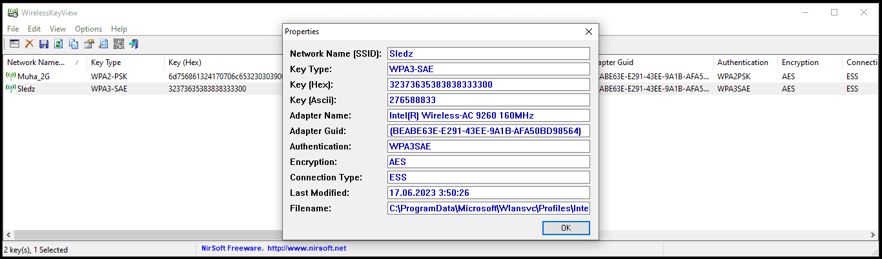Click the Properties toolbar icon
This screenshot has width=882, height=259.
coord(88,44)
